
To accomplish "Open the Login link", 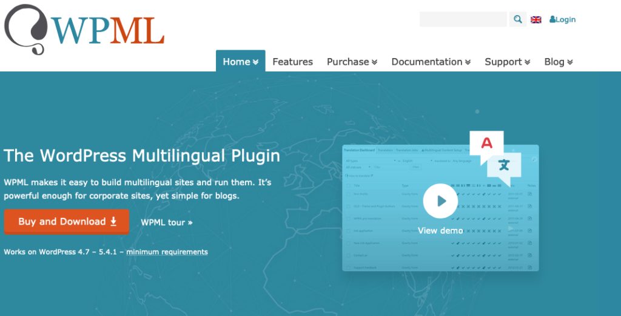I will point(562,19).
